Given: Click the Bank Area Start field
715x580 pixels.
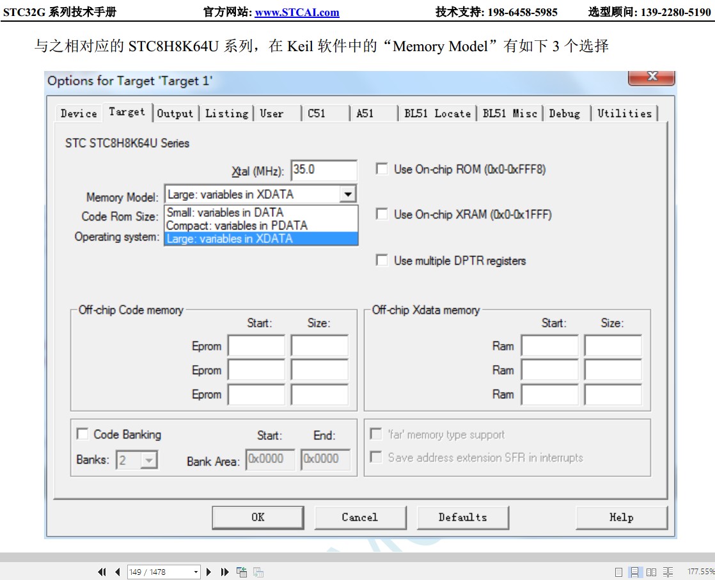Looking at the screenshot, I should click(x=271, y=459).
